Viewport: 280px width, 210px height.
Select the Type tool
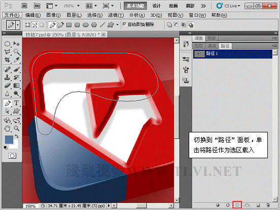[x=16, y=103]
